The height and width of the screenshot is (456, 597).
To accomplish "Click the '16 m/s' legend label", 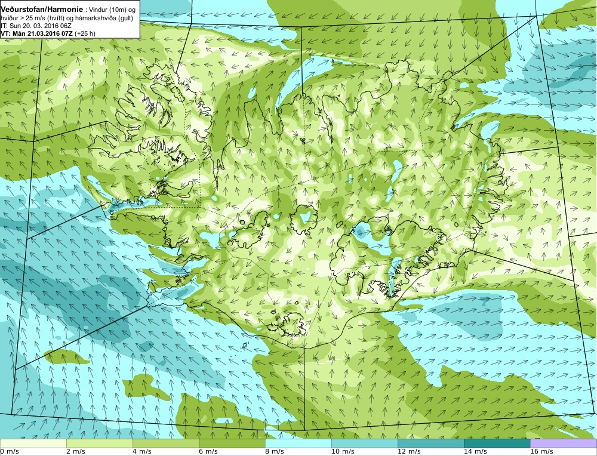I will click(542, 452).
